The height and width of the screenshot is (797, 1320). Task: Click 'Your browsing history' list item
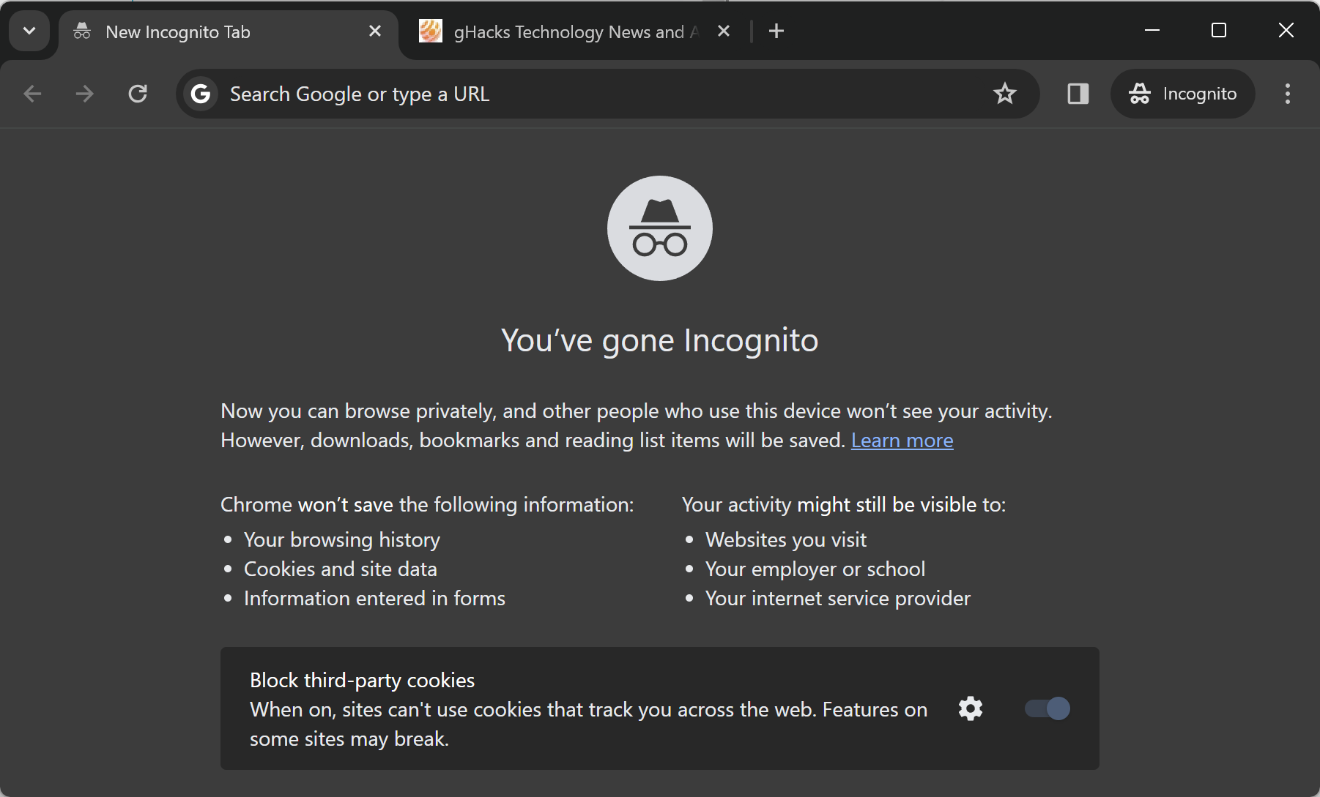tap(342, 539)
